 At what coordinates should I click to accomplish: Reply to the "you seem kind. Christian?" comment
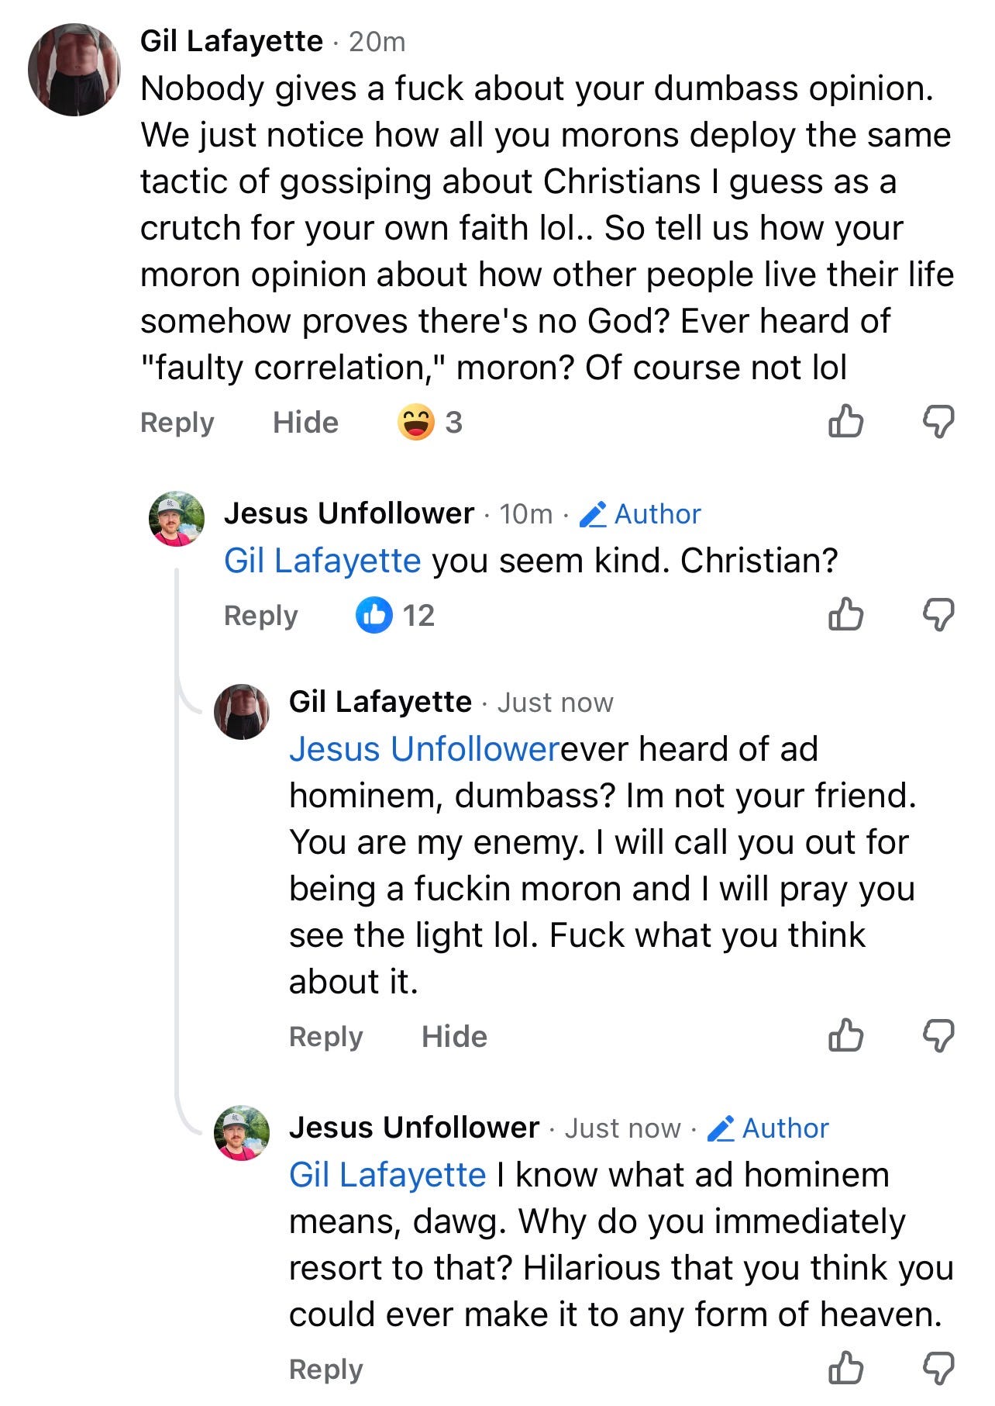point(260,616)
